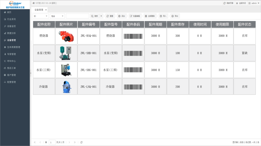
Task: Select 数据分析 in the sidebar
Action: (x=12, y=33)
